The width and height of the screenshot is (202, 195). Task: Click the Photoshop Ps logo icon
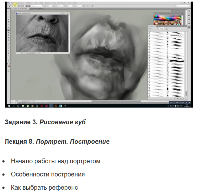8,3
